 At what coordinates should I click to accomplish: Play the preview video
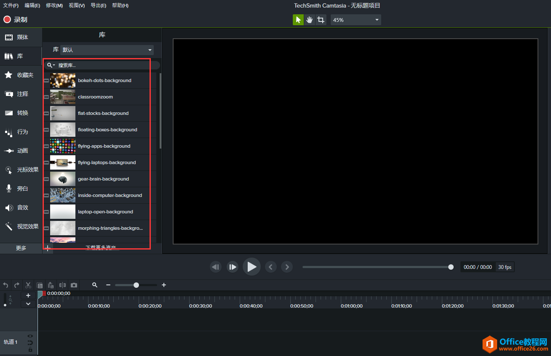[251, 267]
